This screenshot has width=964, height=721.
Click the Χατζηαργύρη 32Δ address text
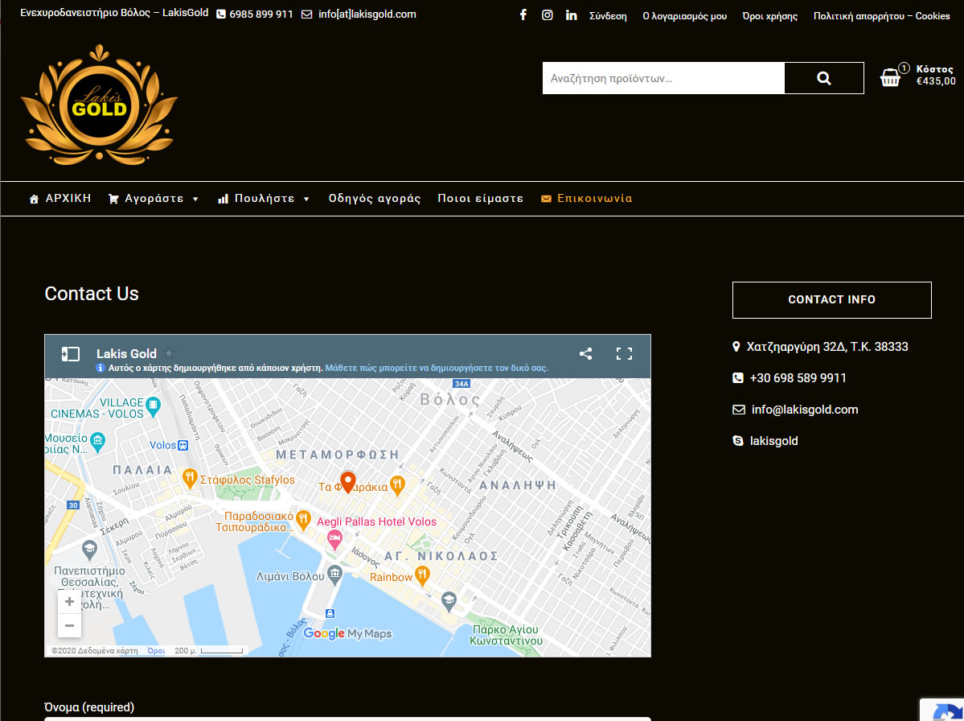click(x=827, y=347)
